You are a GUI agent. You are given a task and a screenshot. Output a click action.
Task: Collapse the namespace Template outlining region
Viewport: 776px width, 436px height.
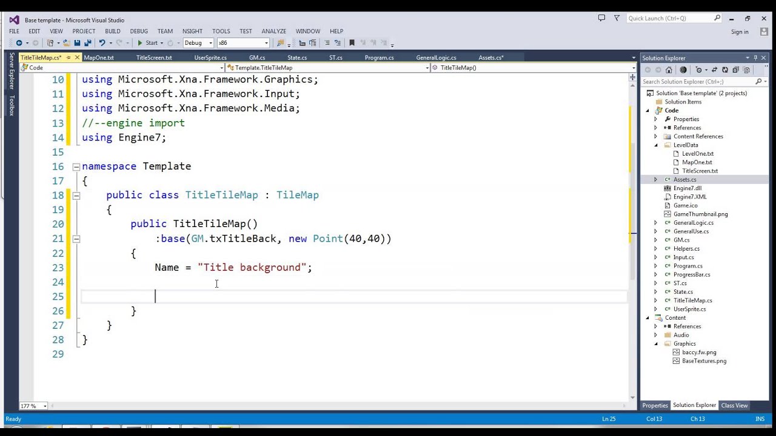(x=76, y=167)
